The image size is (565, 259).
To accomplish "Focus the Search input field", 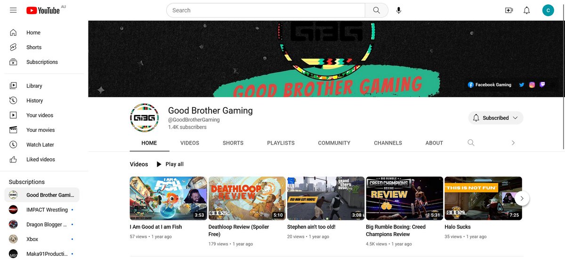I will 266,10.
